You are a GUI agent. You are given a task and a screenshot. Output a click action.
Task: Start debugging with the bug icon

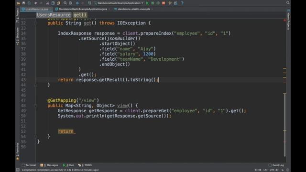153,3
